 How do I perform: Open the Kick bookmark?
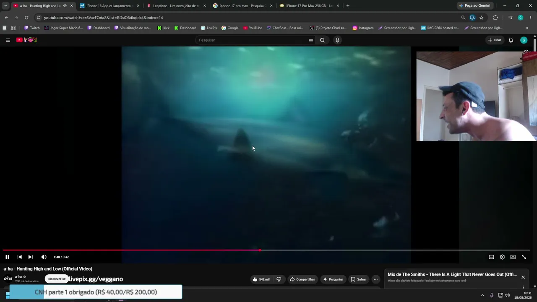click(163, 28)
